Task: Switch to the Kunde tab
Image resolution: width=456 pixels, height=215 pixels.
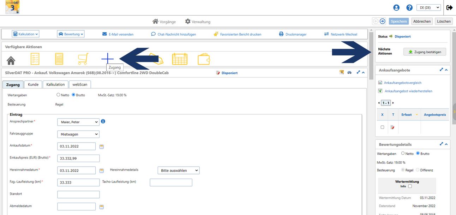Action: point(33,84)
